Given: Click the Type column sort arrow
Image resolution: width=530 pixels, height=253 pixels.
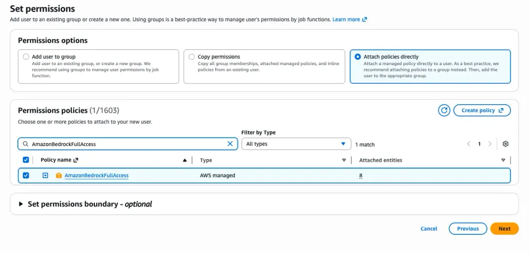Looking at the screenshot, I should pos(344,160).
